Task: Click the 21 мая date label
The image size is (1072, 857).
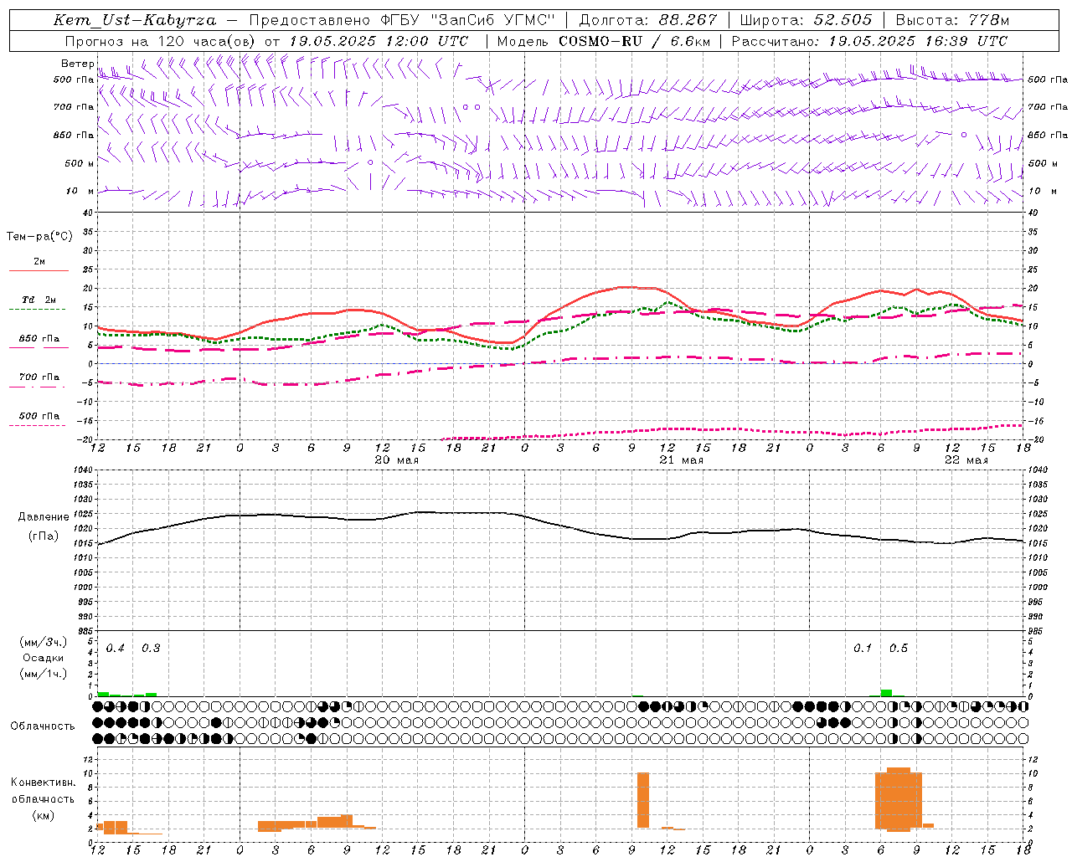Action: coord(681,460)
